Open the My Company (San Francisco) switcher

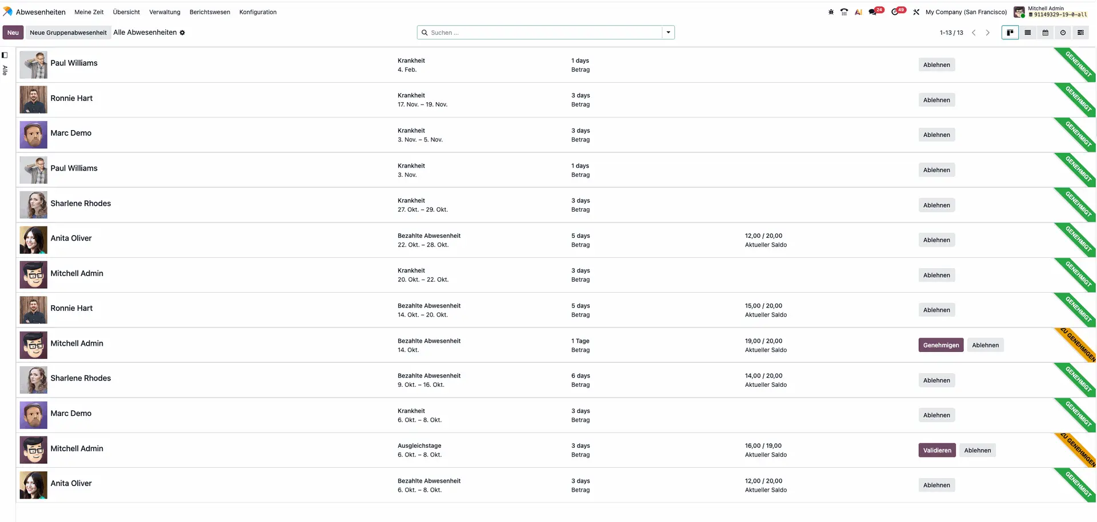point(966,12)
